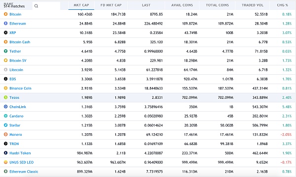Open the Bitcoin Cash link
Screen dimensions: 296x177
tap(20, 42)
